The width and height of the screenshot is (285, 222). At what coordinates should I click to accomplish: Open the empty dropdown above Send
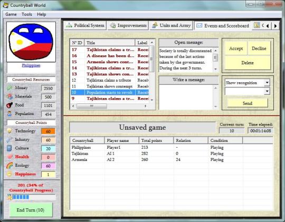[267, 91]
